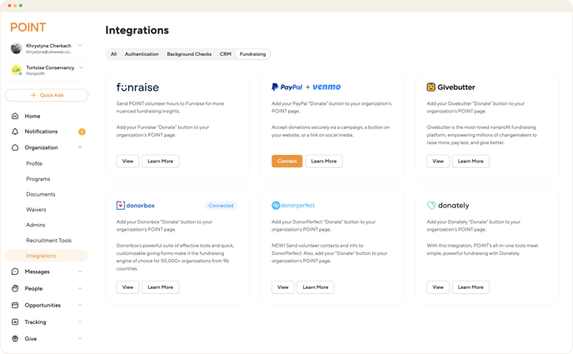Go to Organization Profile
The image size is (573, 354).
click(x=34, y=163)
